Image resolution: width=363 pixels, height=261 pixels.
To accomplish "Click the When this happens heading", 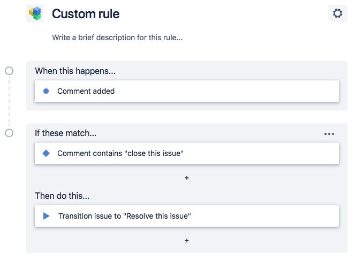I will (75, 71).
